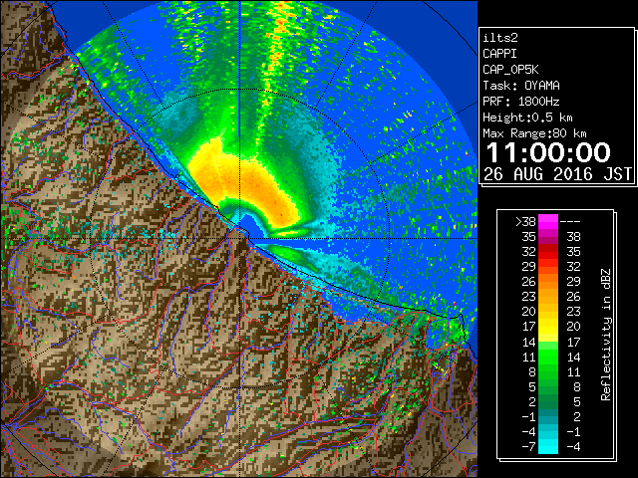
Task: Click the PRF: 1800Hz line
Action: point(521,102)
